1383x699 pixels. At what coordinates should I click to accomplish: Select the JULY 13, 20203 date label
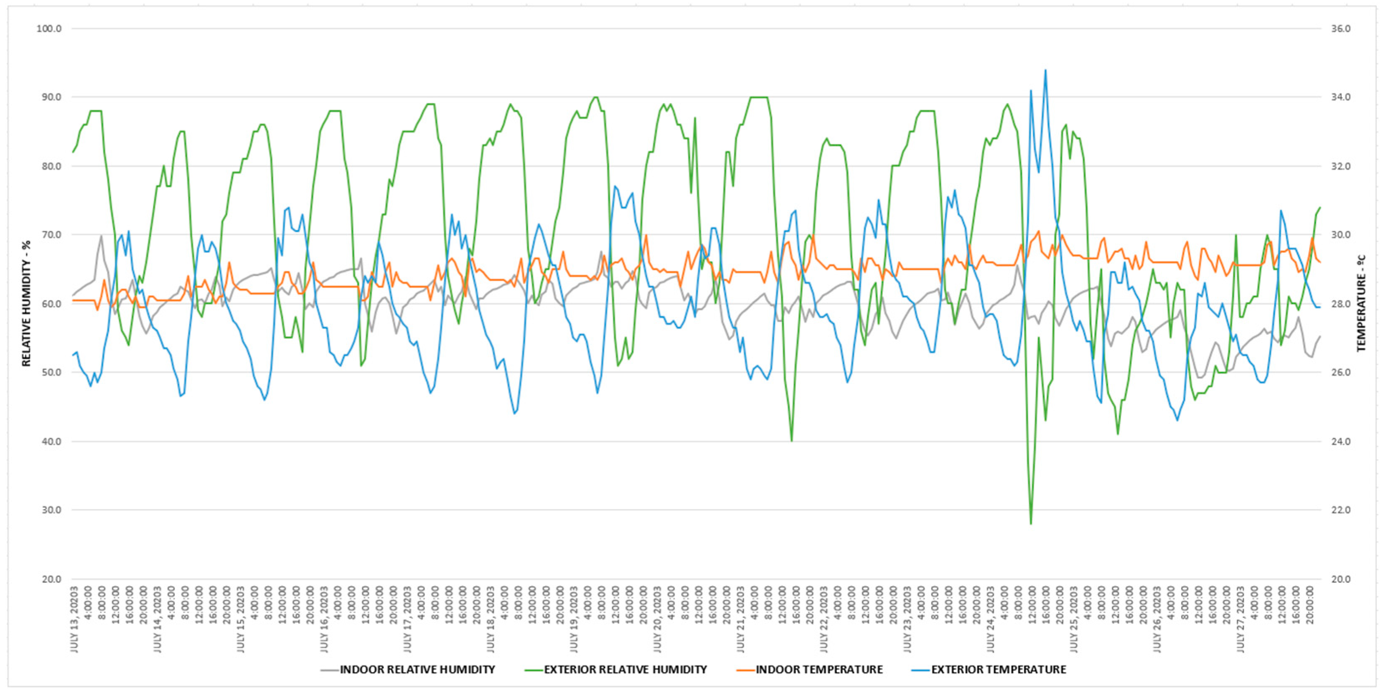(x=74, y=619)
